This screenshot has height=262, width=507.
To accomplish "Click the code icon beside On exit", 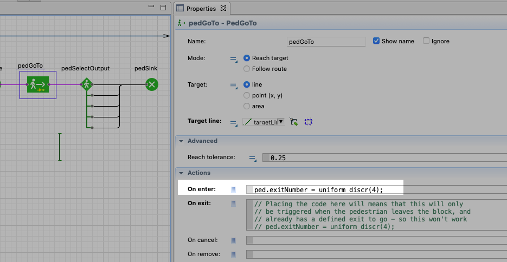I will (234, 204).
